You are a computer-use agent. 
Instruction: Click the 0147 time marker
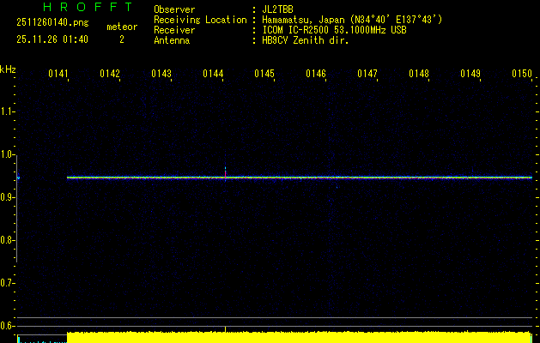(x=367, y=74)
